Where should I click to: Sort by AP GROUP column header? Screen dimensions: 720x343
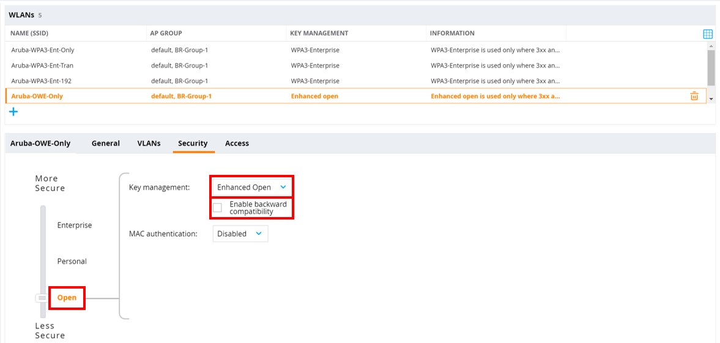click(x=166, y=33)
